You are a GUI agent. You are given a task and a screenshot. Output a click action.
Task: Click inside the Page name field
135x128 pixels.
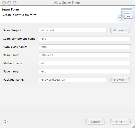(85, 71)
